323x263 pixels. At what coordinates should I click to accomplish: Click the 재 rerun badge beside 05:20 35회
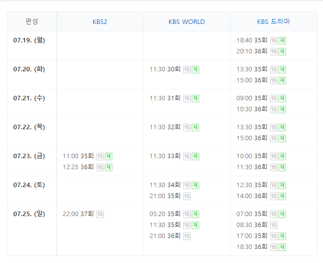coord(196,214)
